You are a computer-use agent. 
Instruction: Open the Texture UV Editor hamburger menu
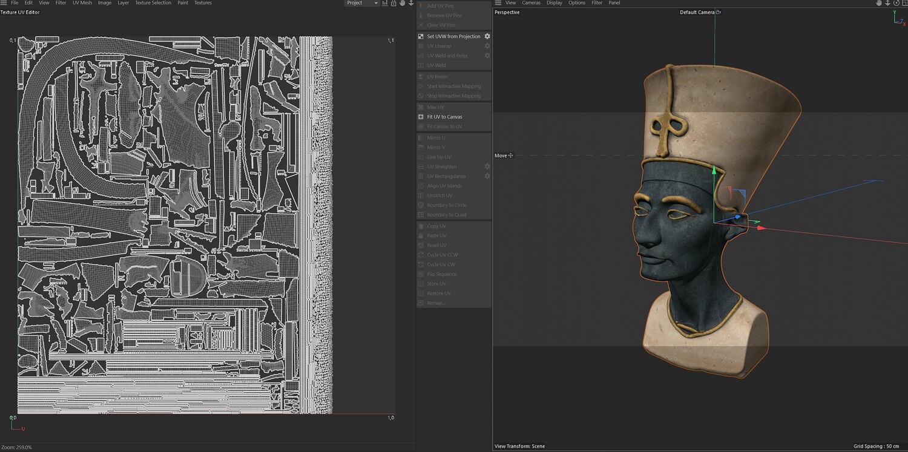point(4,3)
